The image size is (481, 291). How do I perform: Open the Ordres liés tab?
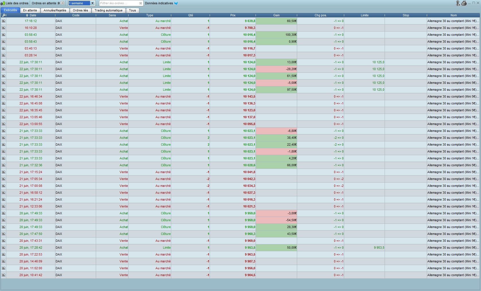[x=80, y=10]
